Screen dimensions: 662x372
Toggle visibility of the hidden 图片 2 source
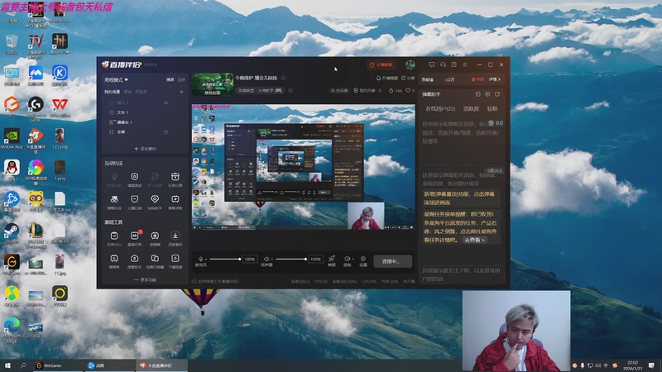166,103
